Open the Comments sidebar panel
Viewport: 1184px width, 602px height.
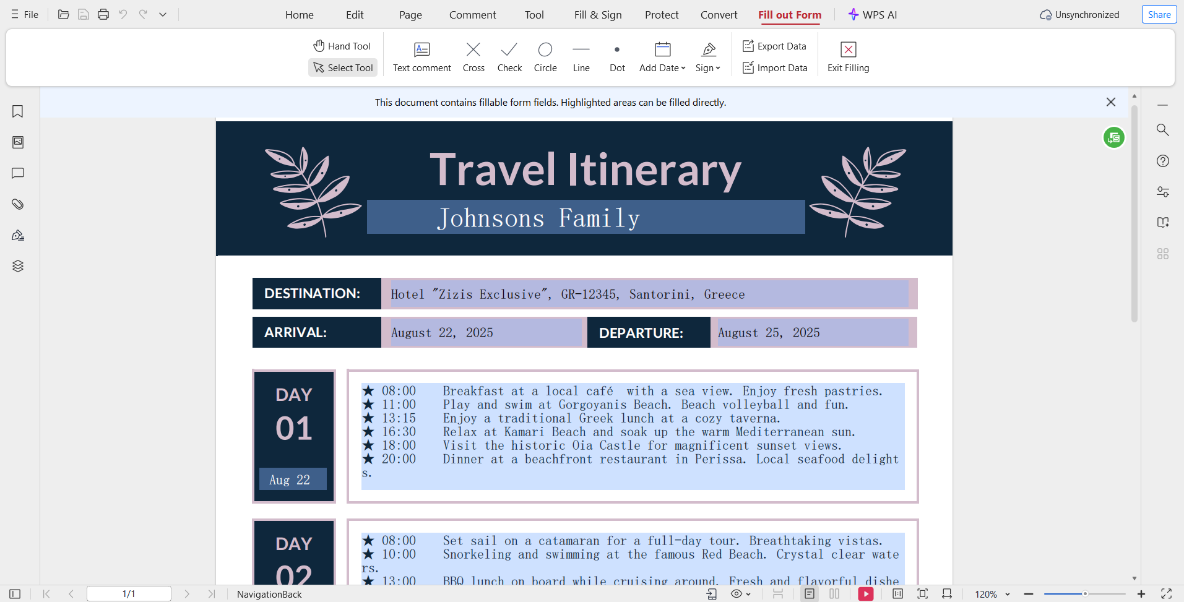click(18, 173)
